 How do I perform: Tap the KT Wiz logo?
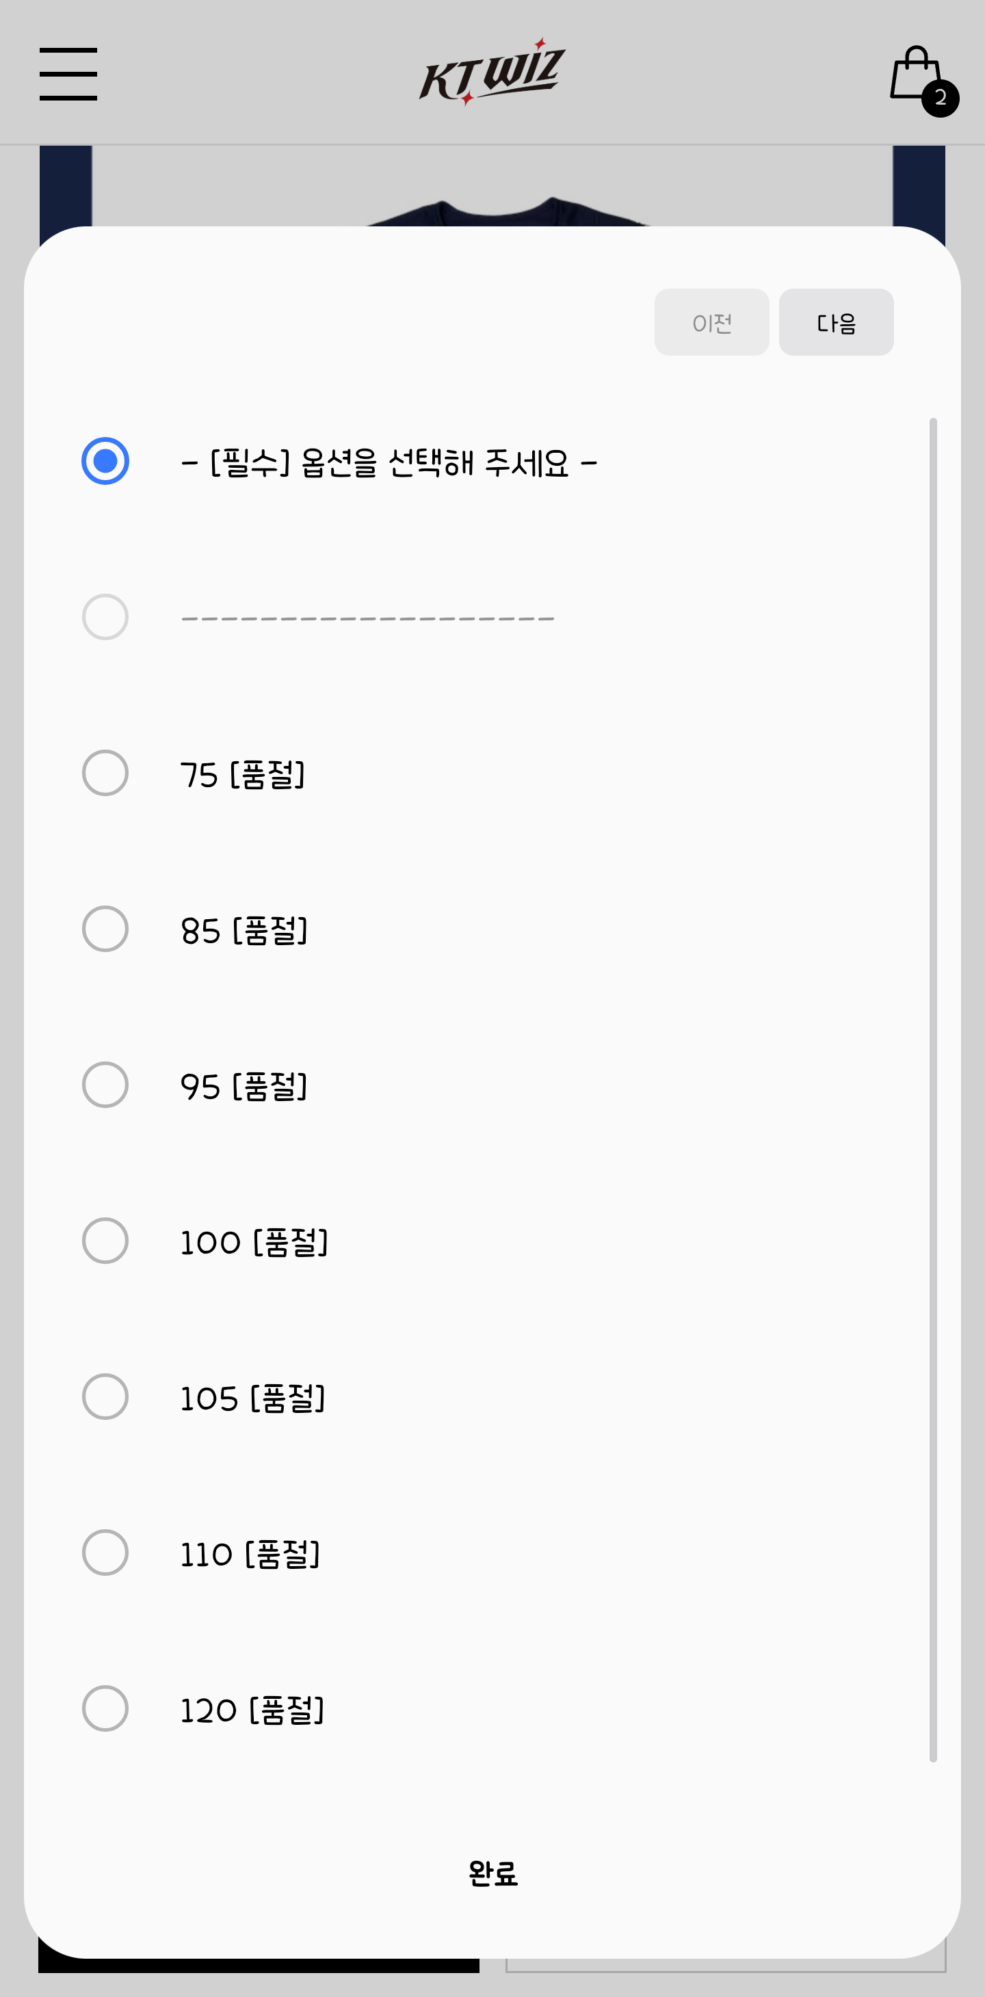point(492,71)
